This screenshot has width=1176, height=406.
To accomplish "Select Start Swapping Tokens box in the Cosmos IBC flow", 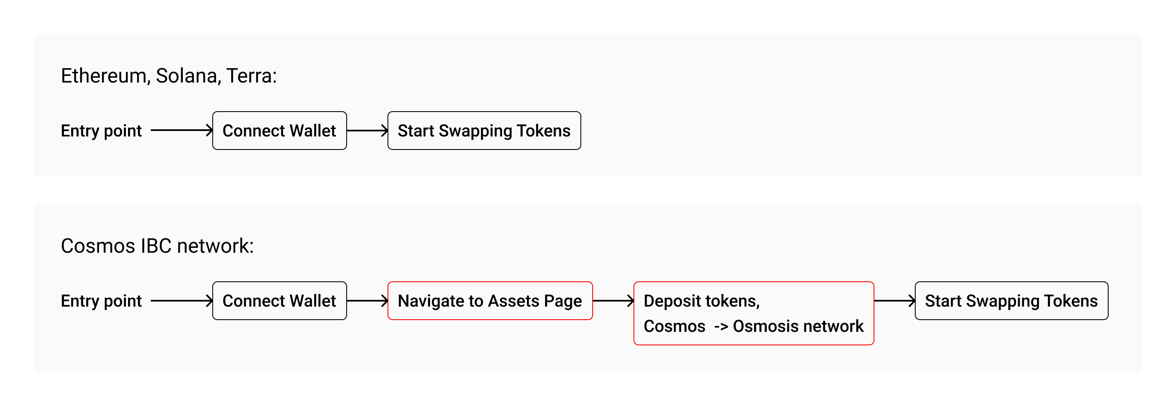I will [x=1012, y=301].
